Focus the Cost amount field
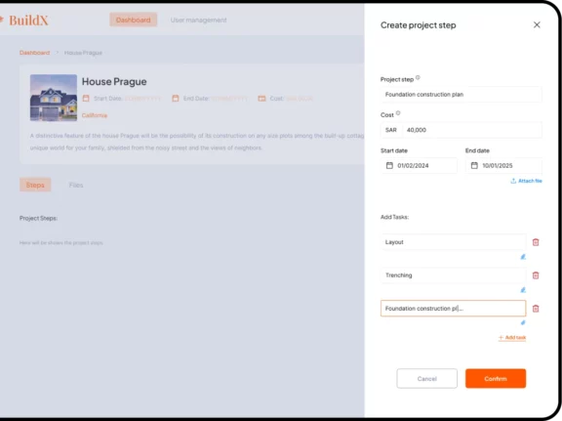This screenshot has height=421, width=562. point(471,130)
